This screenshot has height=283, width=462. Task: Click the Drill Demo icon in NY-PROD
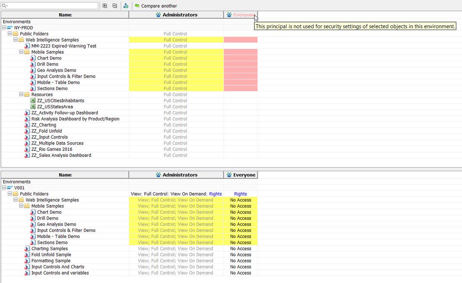click(33, 64)
